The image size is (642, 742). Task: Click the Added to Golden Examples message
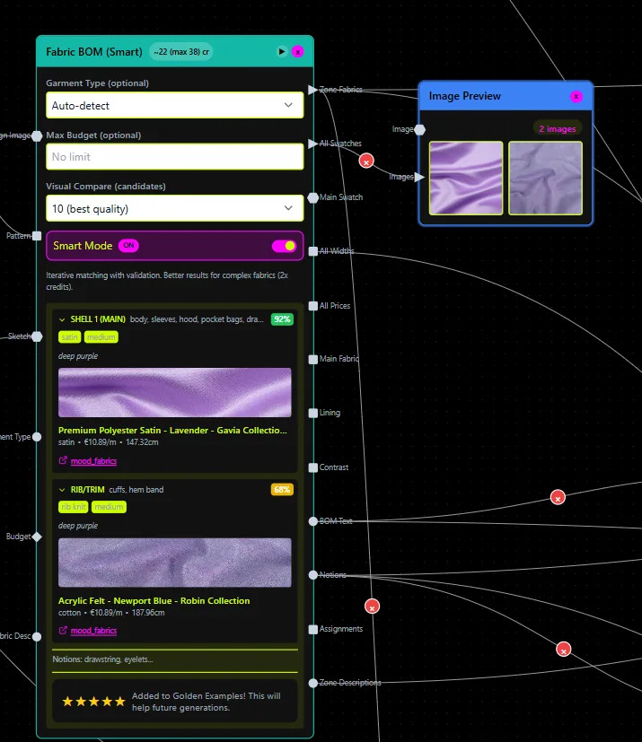[206, 702]
